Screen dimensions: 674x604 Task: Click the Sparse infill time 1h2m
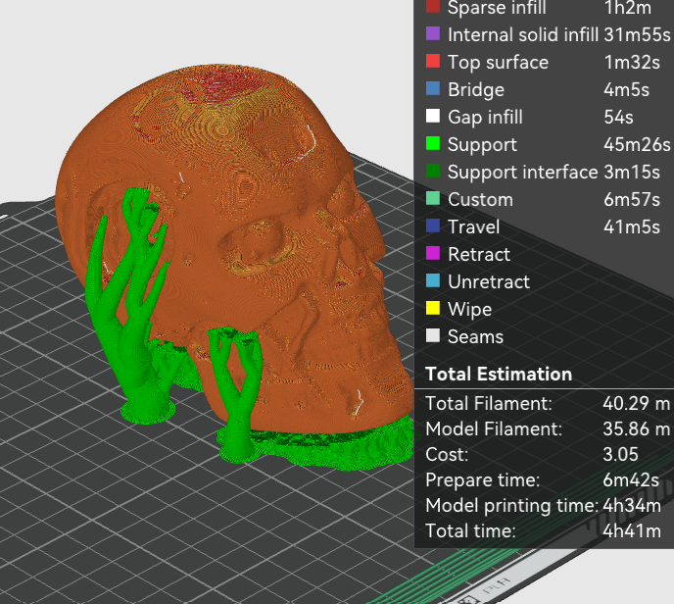pyautogui.click(x=628, y=7)
